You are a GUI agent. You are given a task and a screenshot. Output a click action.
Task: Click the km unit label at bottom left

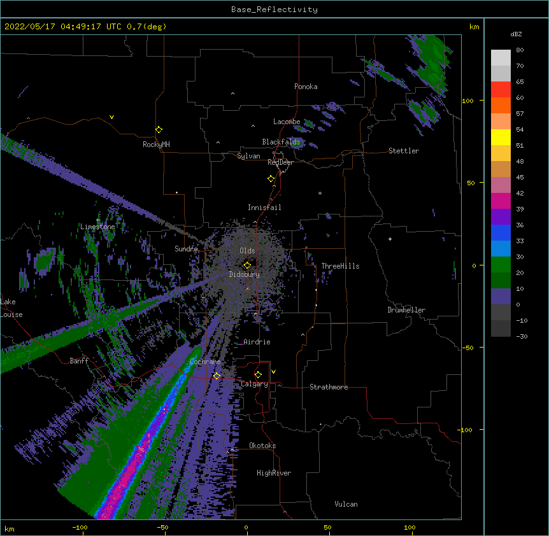click(10, 528)
